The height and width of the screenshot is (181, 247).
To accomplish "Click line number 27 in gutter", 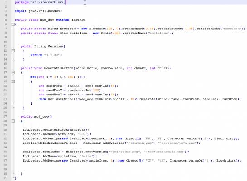I will tap(5, 117).
